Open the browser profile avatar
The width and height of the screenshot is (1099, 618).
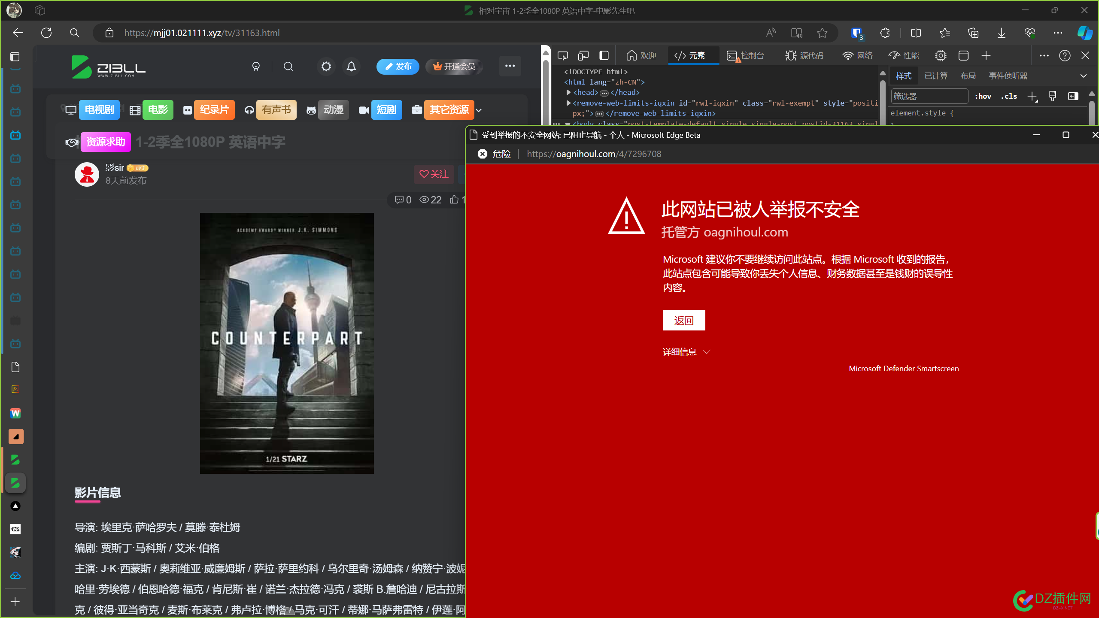14,10
